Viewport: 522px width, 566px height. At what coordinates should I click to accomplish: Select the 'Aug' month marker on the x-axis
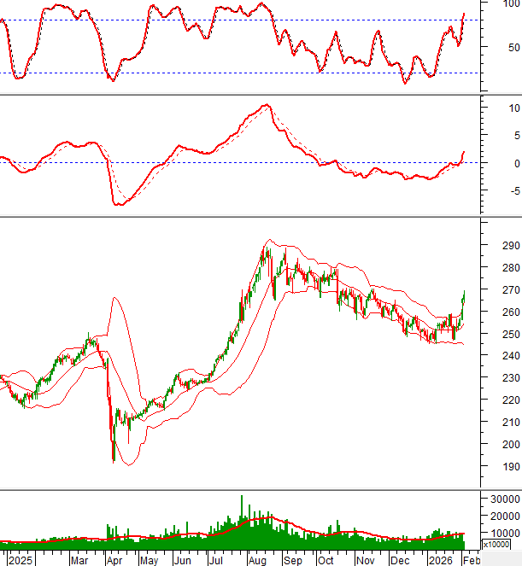255,560
